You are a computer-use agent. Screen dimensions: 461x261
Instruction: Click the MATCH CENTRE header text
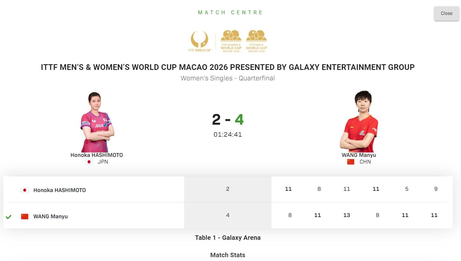230,12
